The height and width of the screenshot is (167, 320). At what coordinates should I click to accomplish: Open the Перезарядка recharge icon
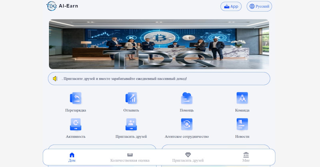pyautogui.click(x=76, y=98)
